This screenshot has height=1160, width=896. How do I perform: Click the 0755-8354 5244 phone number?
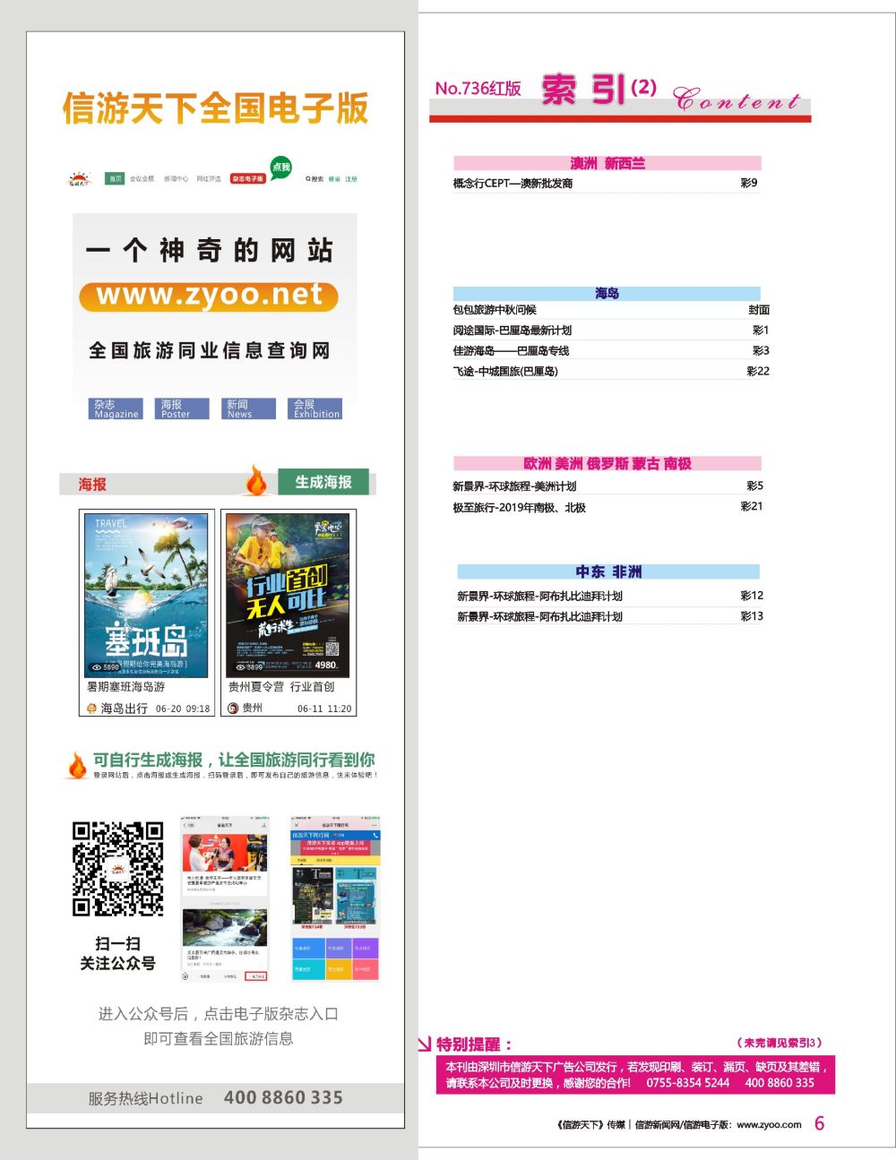coord(688,1082)
